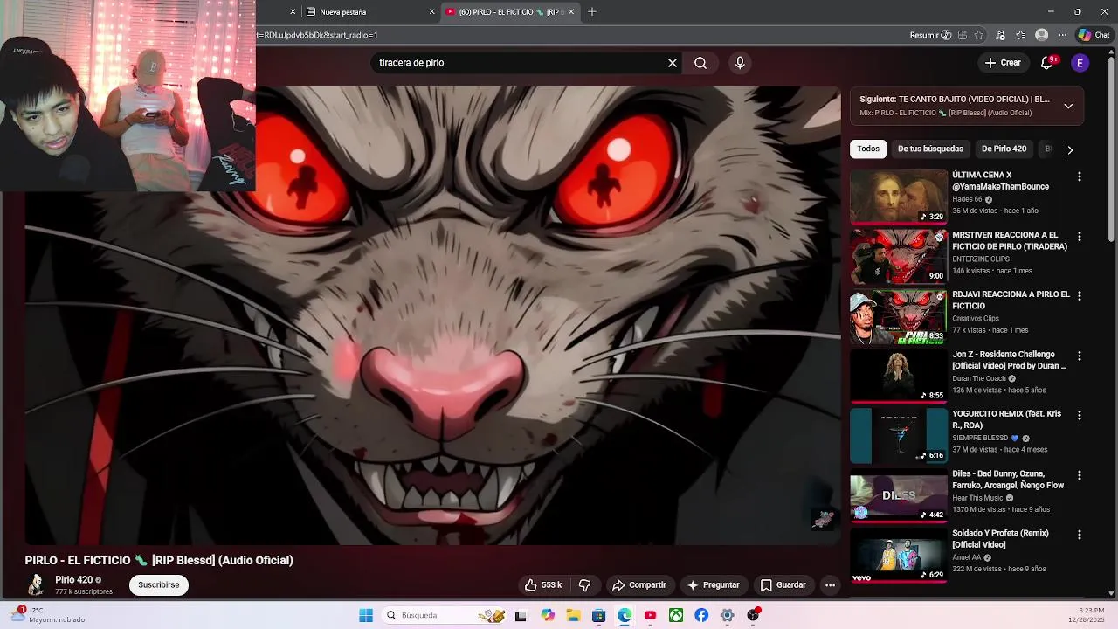Activate voice search microphone
The width and height of the screenshot is (1118, 629).
[x=740, y=63]
